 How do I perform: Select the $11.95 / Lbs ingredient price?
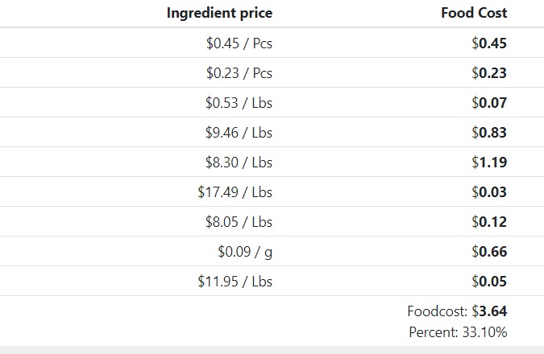[x=235, y=282]
